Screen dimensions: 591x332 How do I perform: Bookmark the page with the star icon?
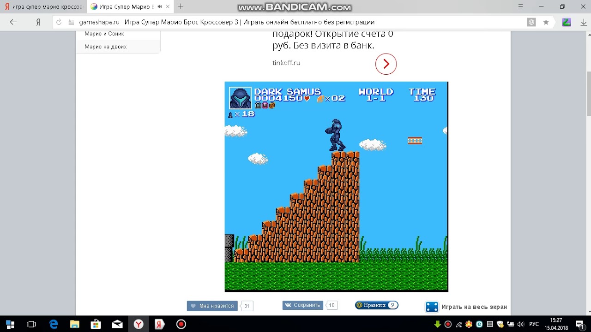[546, 22]
